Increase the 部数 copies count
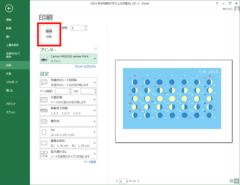 (85, 27)
